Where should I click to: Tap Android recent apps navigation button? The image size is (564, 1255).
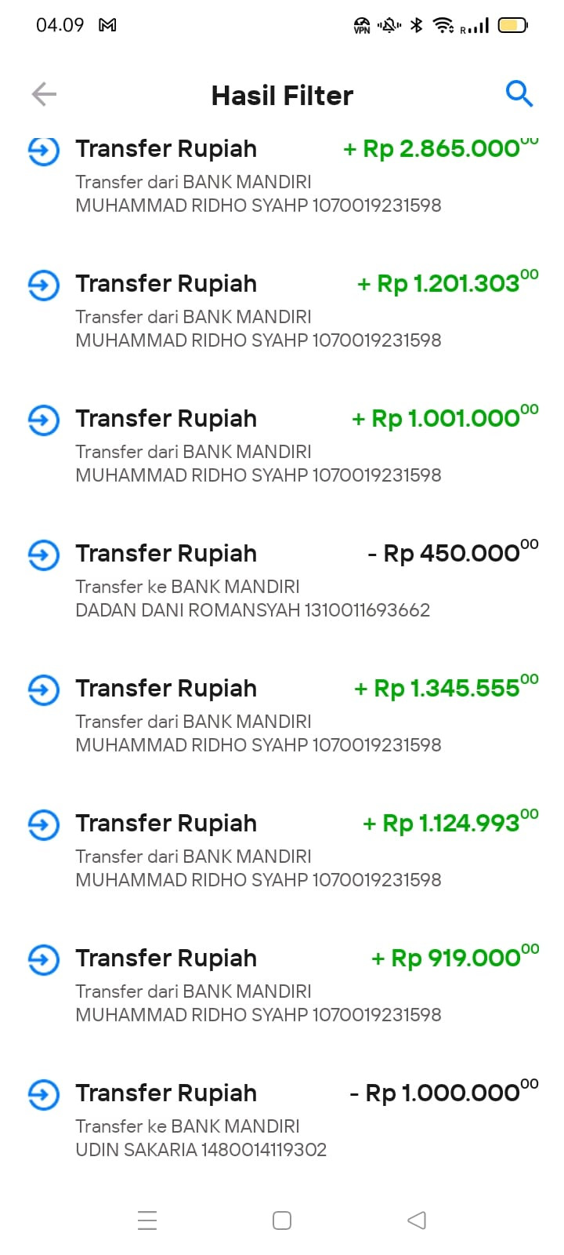click(147, 1220)
